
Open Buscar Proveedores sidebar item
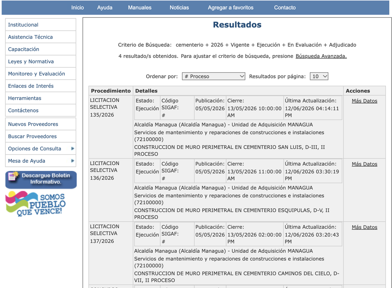(41, 137)
